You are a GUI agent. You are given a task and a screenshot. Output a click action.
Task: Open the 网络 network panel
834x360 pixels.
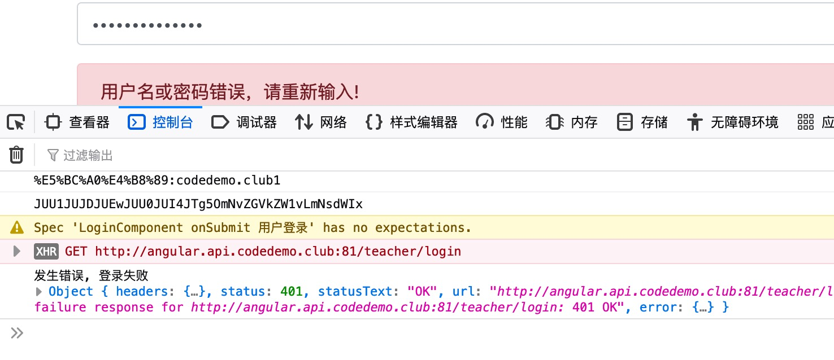(x=321, y=122)
